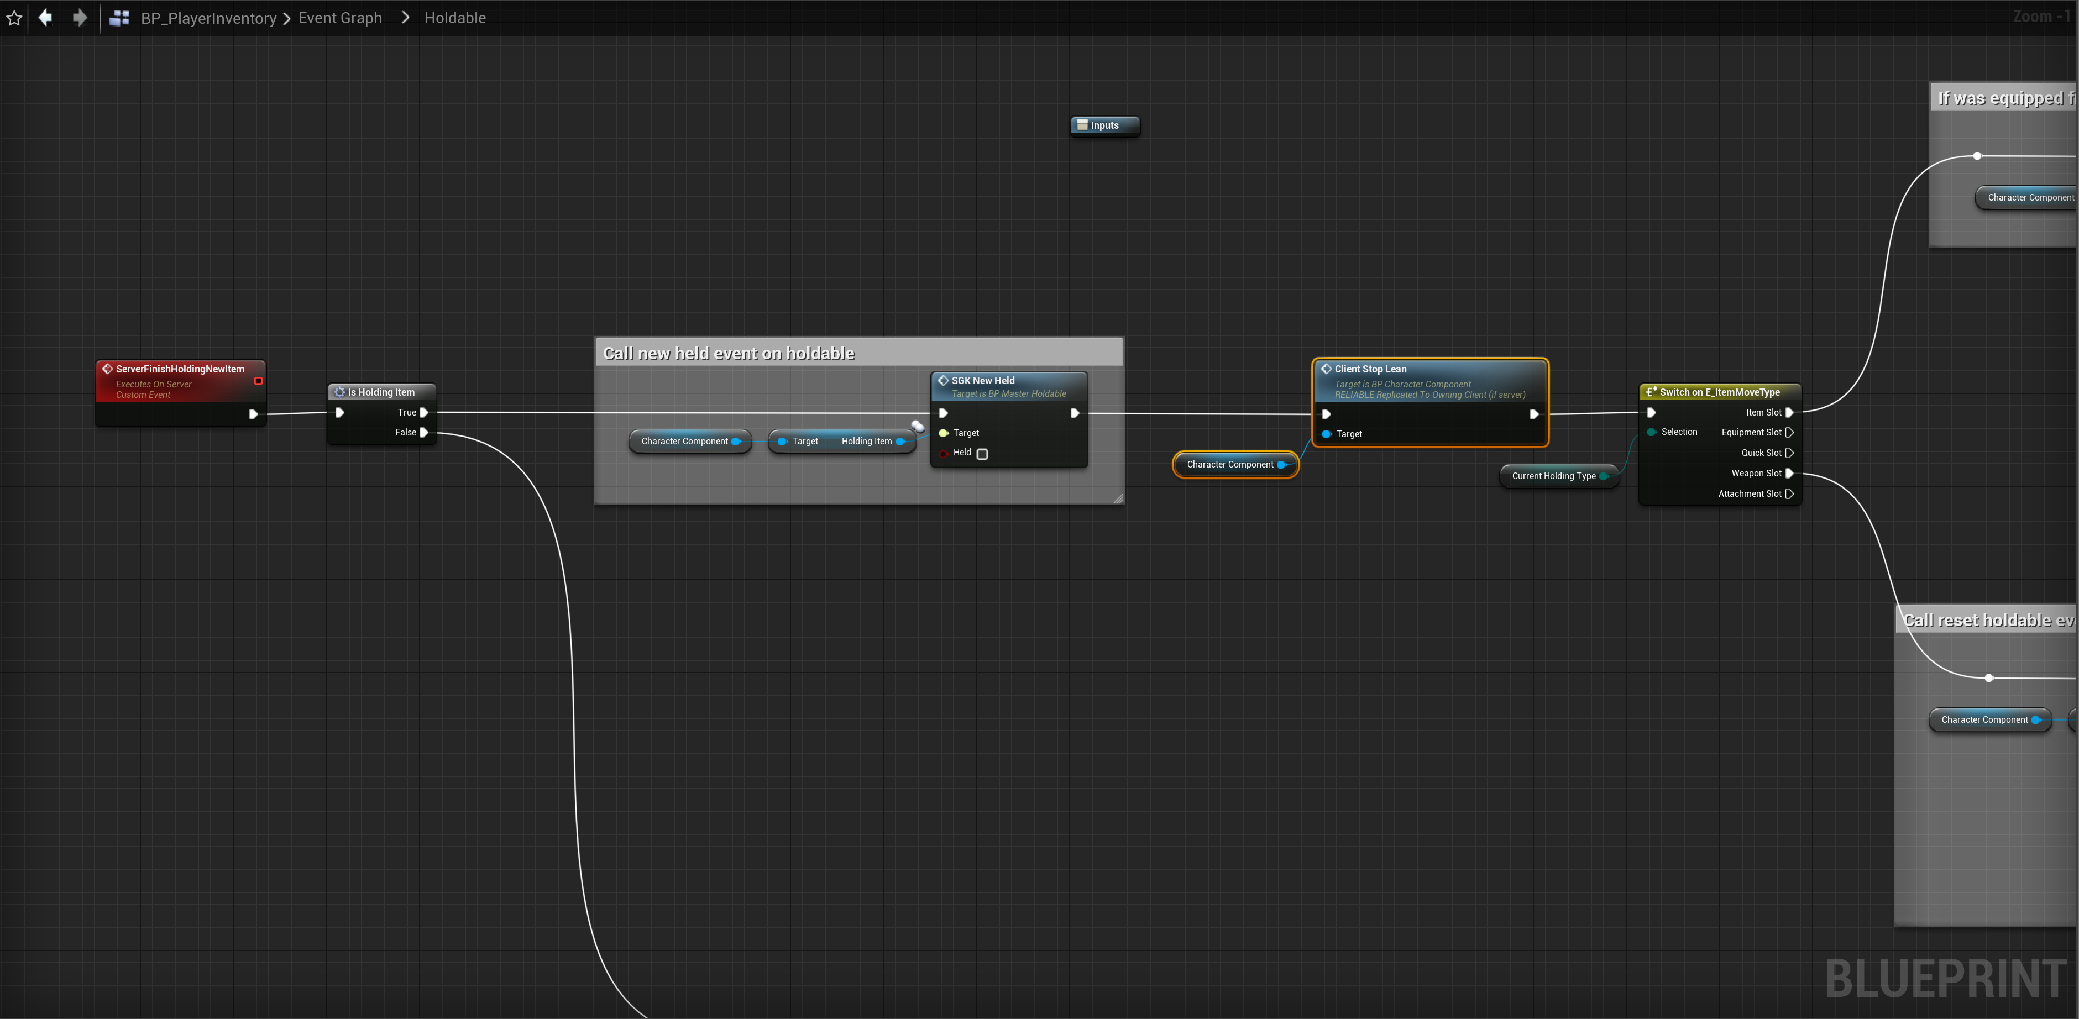Click the red delegate pin on ServerFinishHoldingNewItem
Screen dimensions: 2079x1019
click(258, 381)
